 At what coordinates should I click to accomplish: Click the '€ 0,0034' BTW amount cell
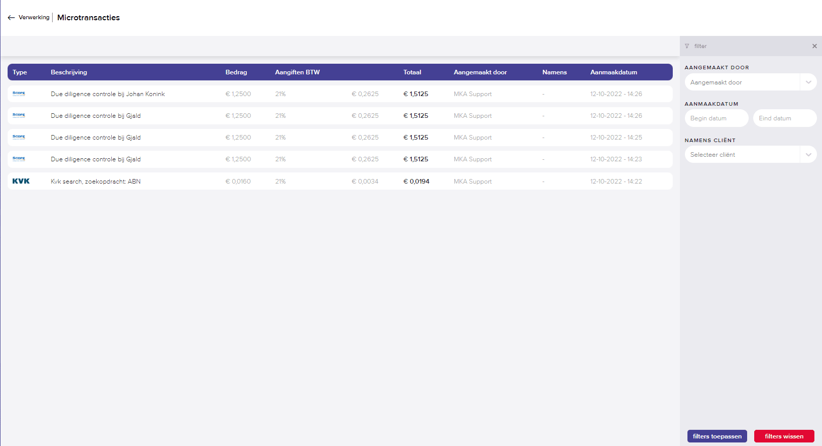pos(365,182)
